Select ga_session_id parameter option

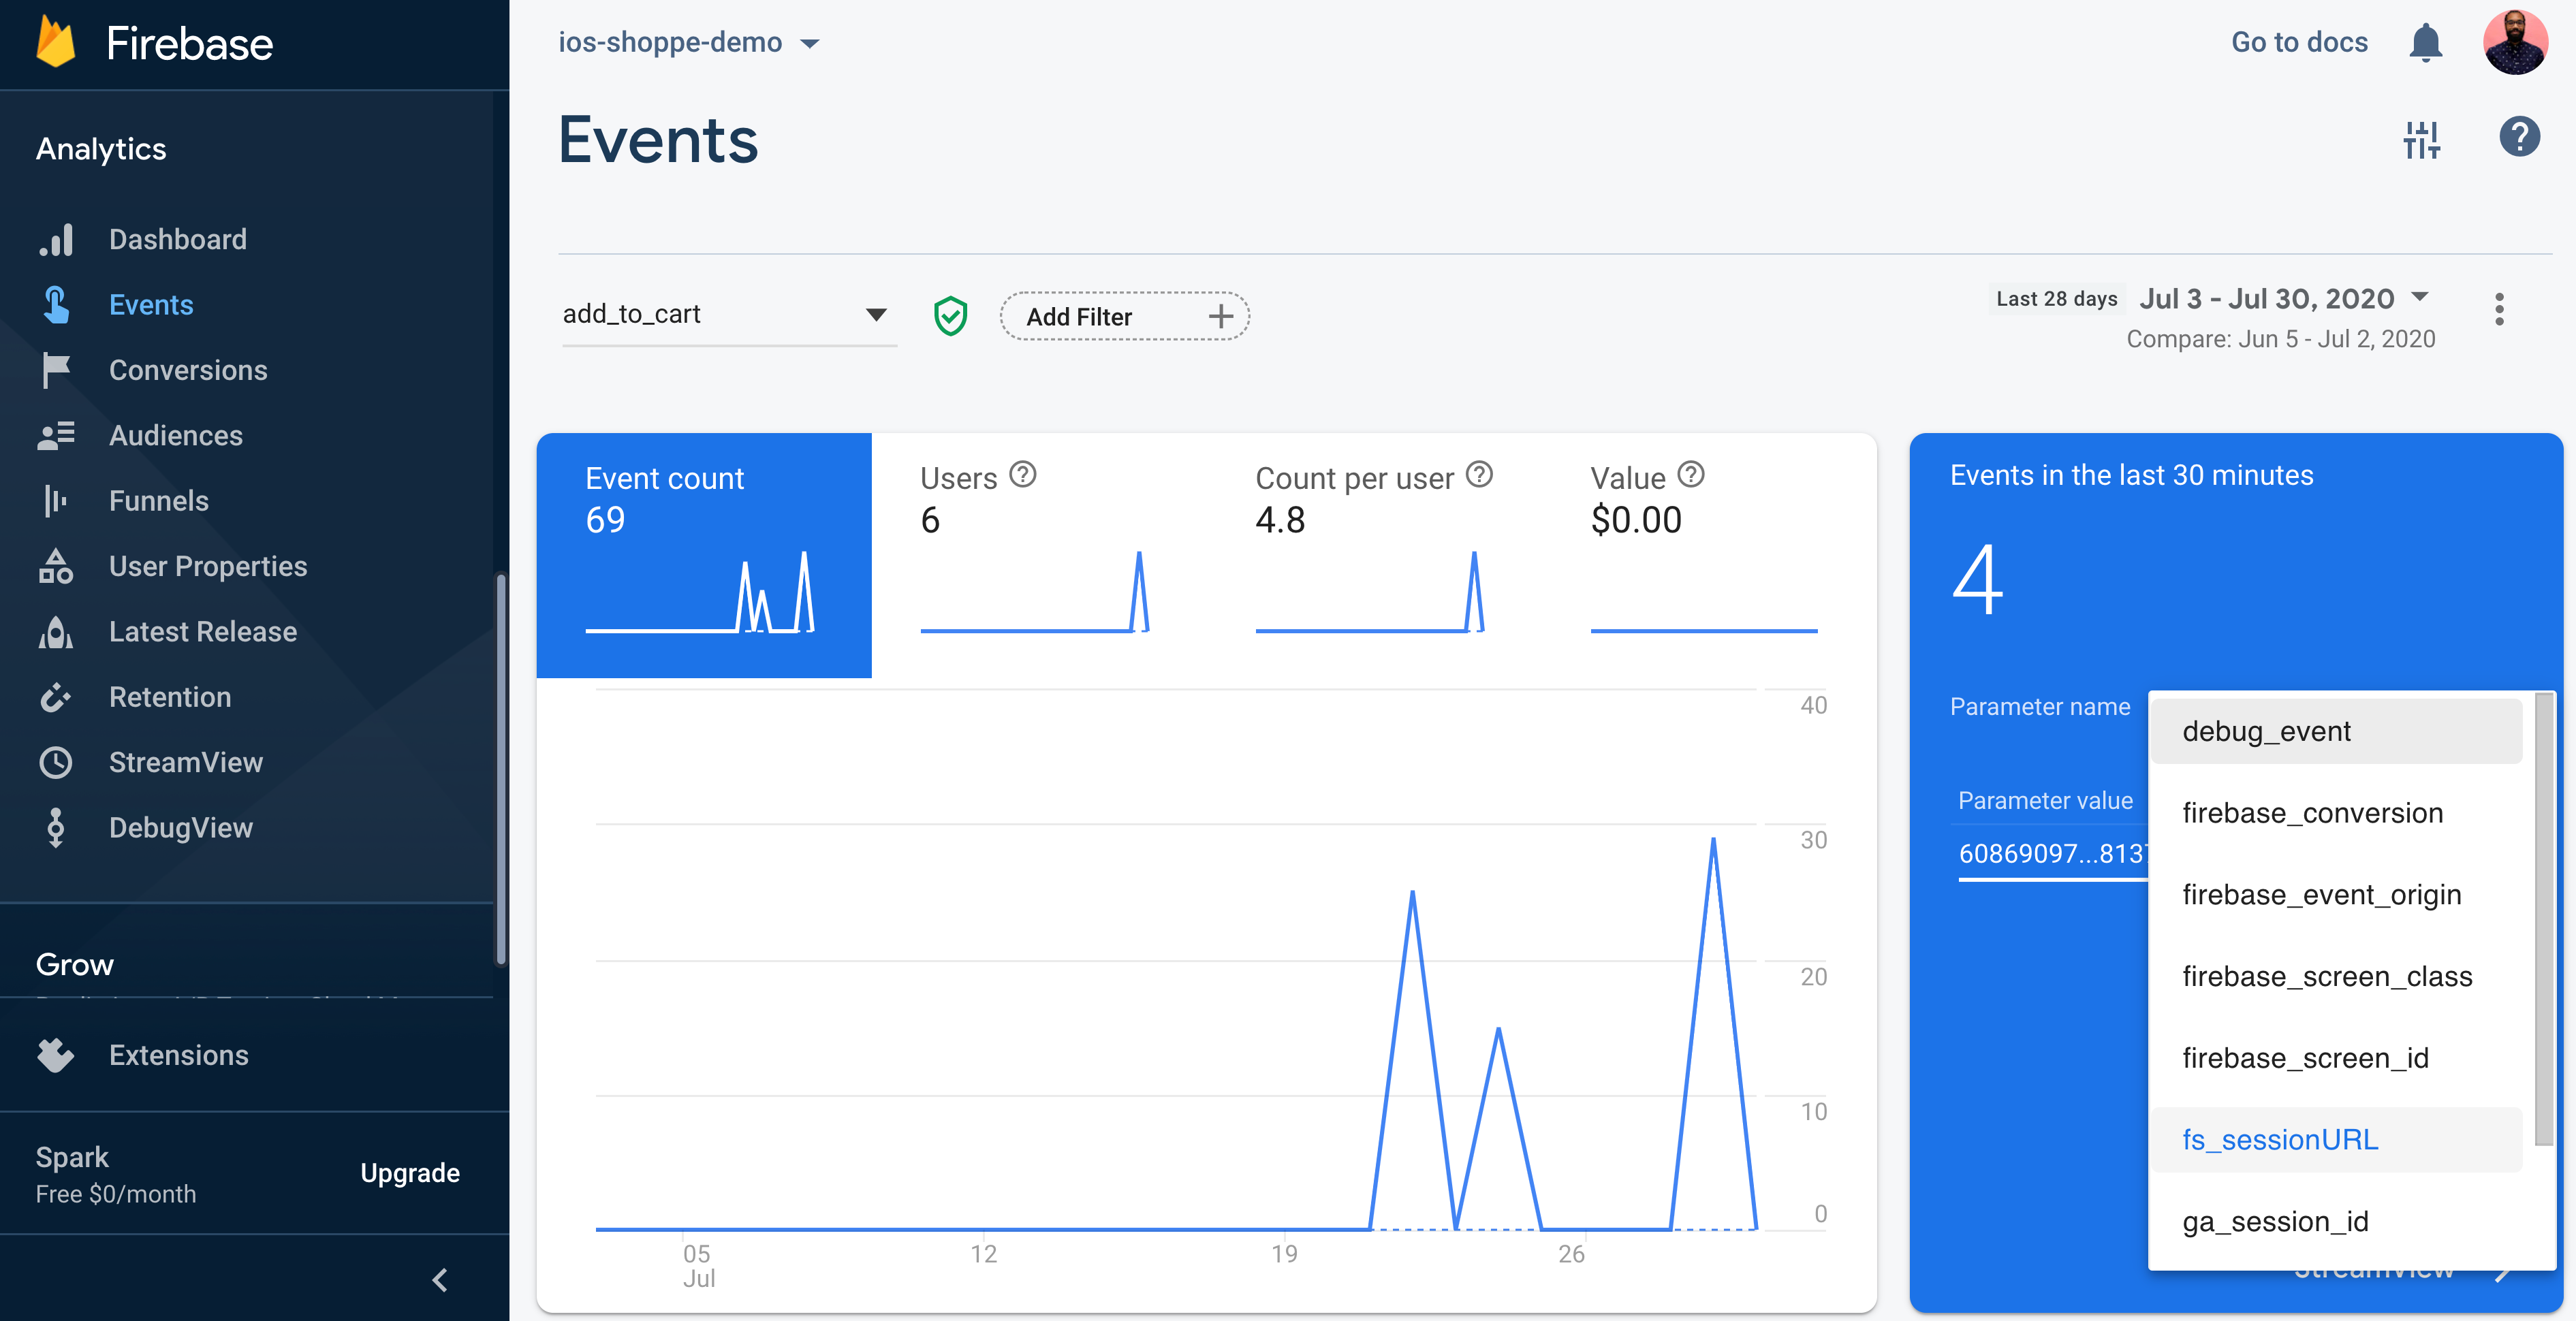2336,1222
